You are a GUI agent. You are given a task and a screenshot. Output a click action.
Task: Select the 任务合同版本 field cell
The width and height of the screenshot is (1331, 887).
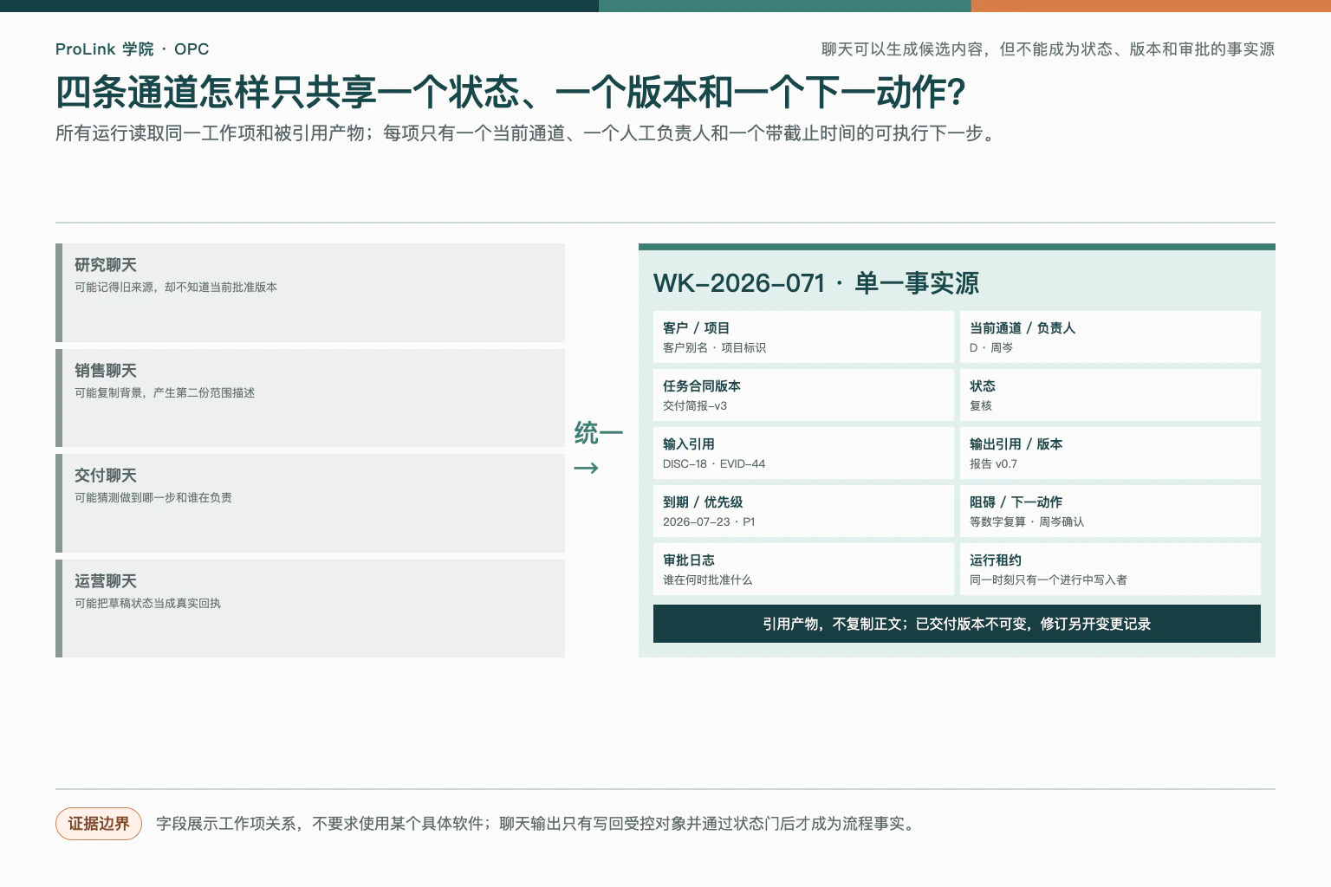(x=803, y=395)
